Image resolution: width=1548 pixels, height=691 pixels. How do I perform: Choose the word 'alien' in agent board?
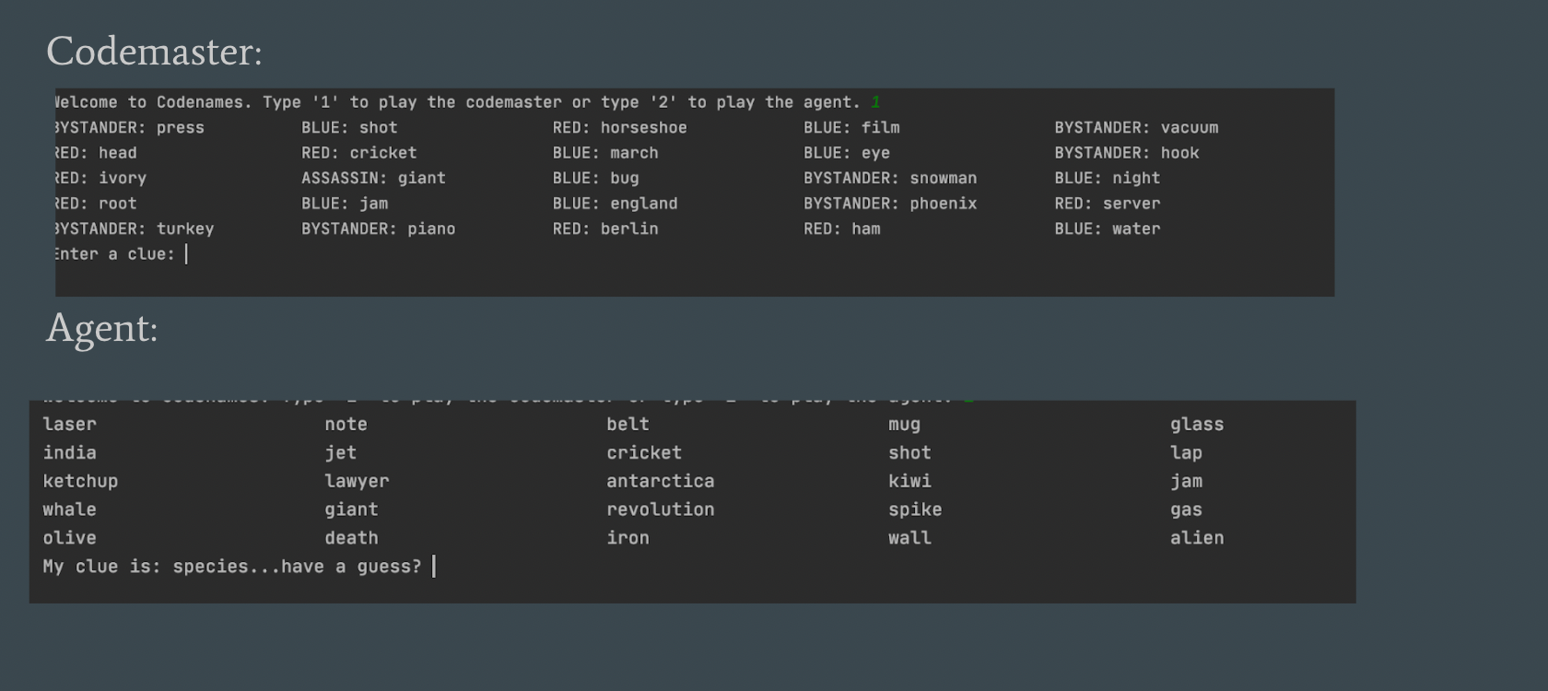(x=1196, y=538)
